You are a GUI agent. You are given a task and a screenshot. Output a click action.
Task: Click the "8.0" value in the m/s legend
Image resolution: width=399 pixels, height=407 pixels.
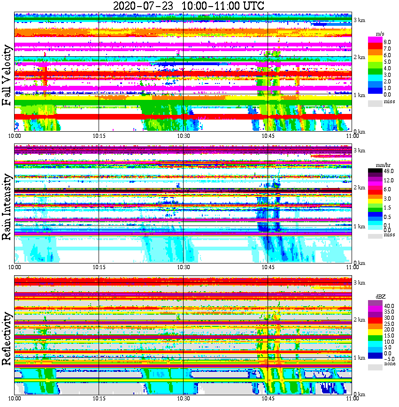[387, 42]
